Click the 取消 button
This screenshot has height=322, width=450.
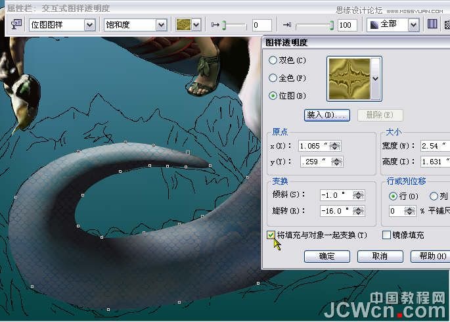tap(380, 256)
